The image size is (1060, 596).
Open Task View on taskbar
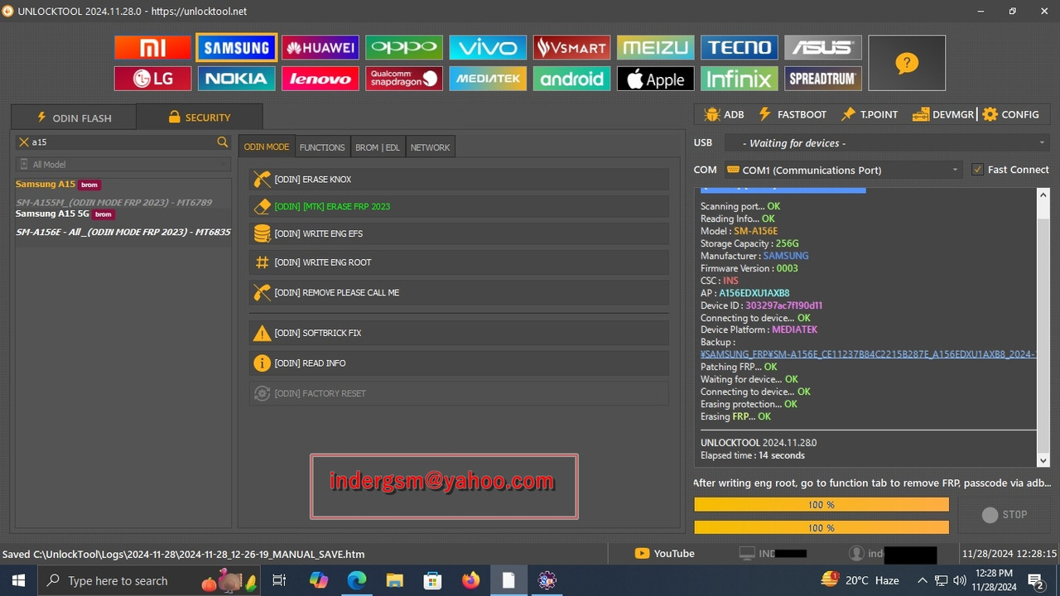tap(280, 581)
